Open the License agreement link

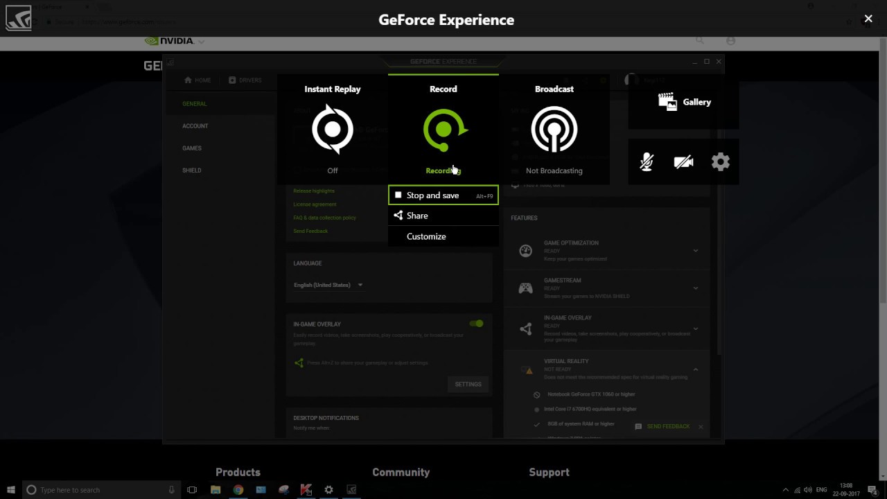[x=315, y=204]
